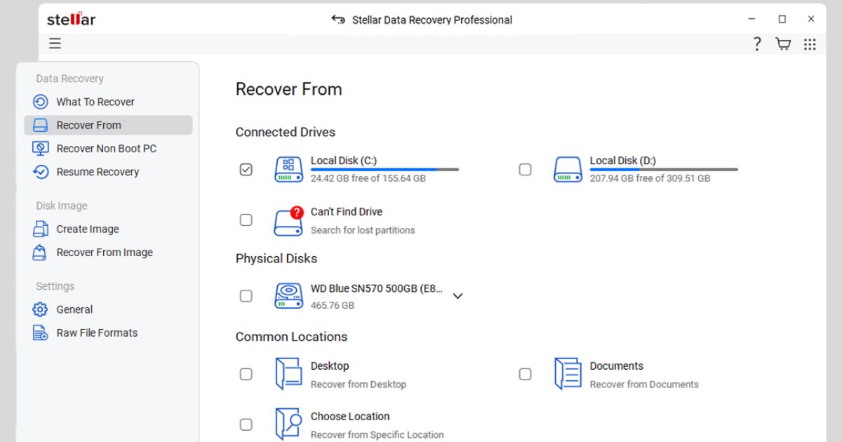Check the WD Blue SN570 500GB checkbox
Screen dimensions: 842x442
pyautogui.click(x=246, y=296)
